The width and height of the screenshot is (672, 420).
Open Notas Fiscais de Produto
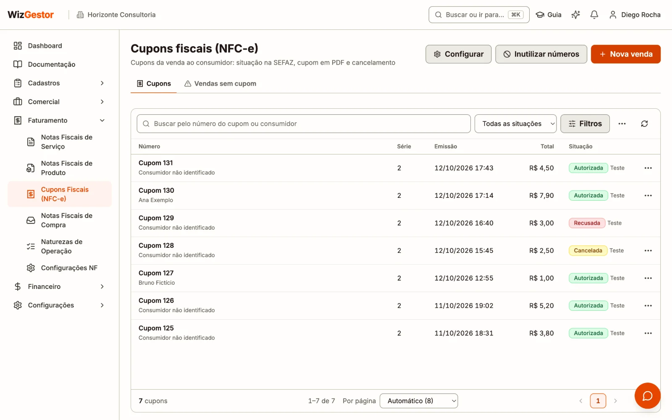60,168
